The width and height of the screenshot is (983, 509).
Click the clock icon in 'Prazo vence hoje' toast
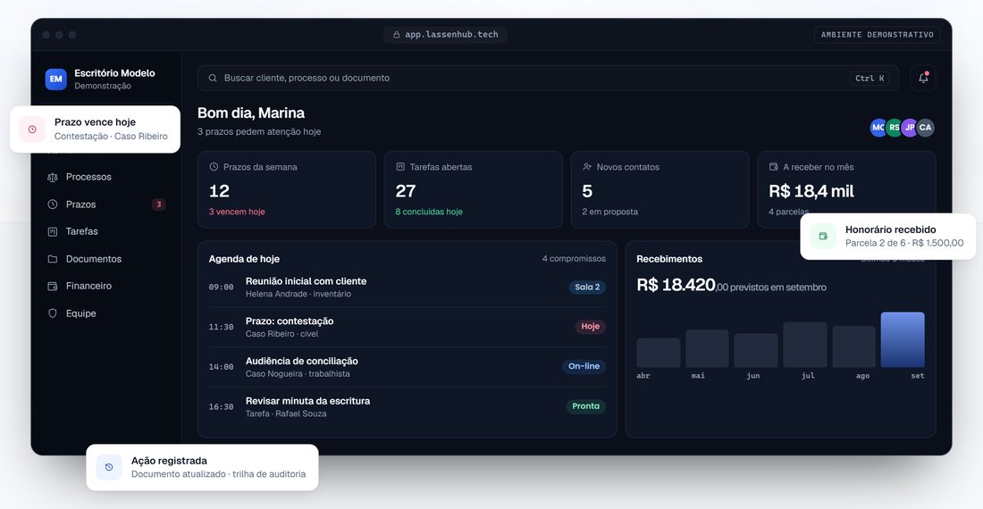(32, 129)
